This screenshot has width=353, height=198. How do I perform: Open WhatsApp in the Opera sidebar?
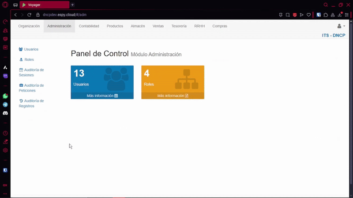(x=5, y=96)
